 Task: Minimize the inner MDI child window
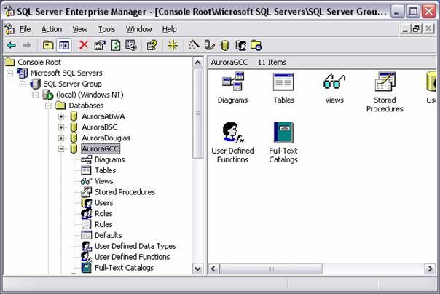point(405,28)
